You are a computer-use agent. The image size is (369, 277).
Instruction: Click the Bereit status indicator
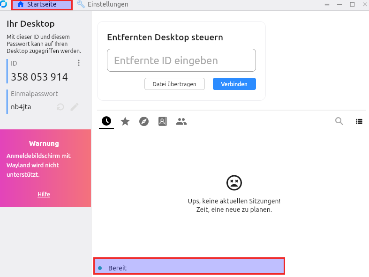(x=117, y=268)
